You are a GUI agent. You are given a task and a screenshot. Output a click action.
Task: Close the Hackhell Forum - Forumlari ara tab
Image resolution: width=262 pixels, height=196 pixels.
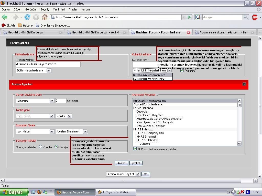point(189,32)
